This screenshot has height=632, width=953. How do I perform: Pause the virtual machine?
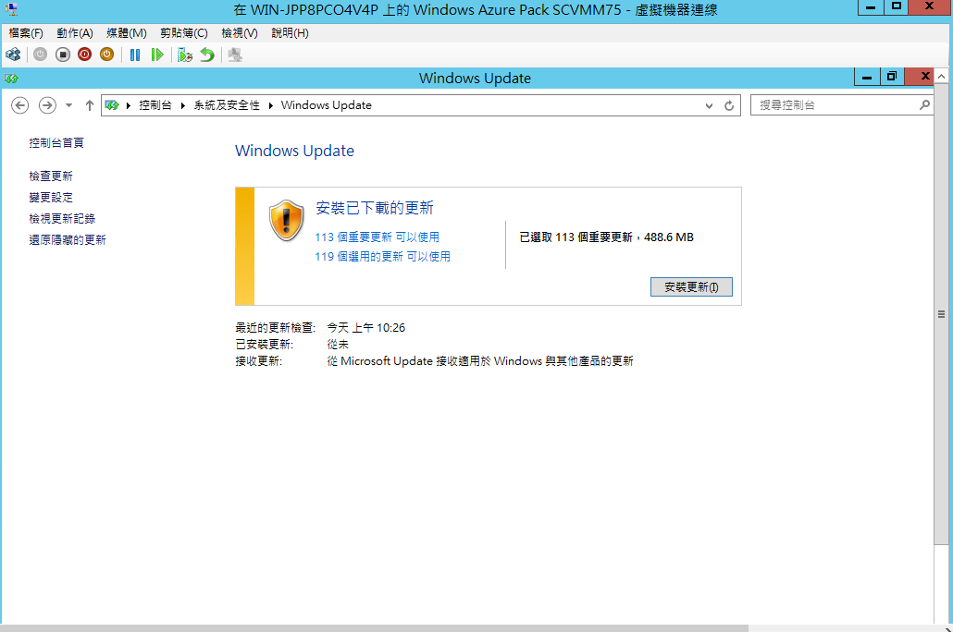tap(135, 55)
